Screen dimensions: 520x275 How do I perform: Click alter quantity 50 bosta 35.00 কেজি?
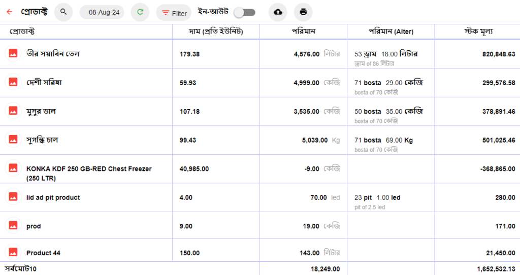coord(388,112)
